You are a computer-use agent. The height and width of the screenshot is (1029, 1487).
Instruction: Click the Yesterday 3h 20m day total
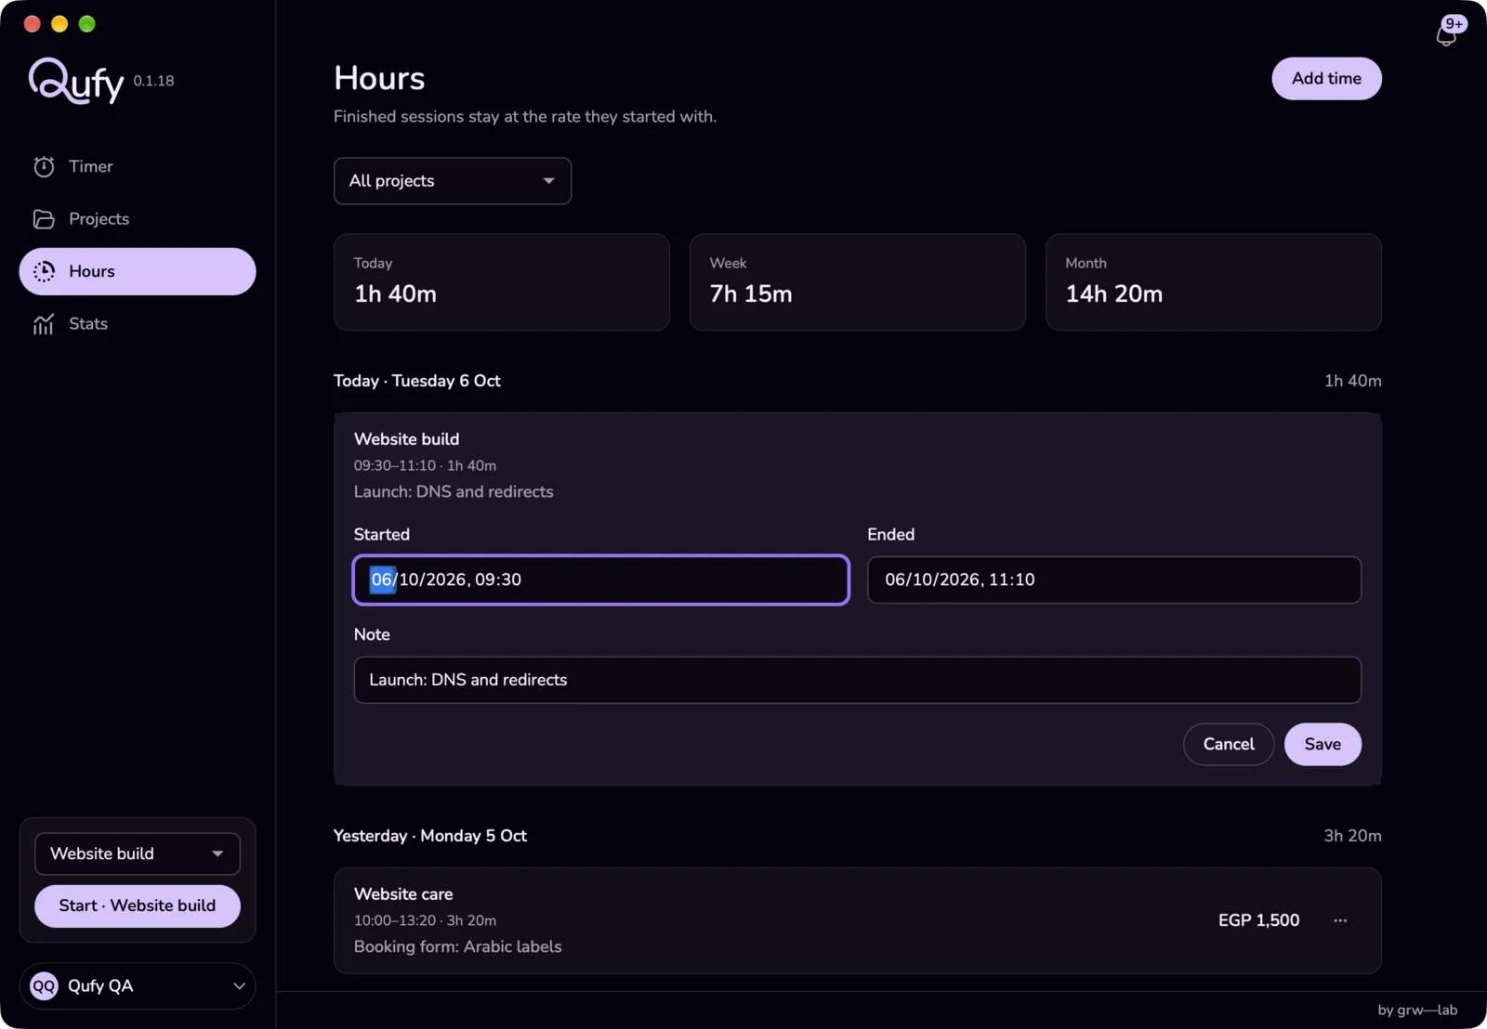tap(1352, 836)
